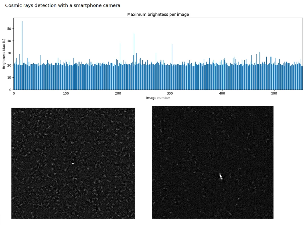Click the chart title Maximum brightness per image

[x=158, y=14]
